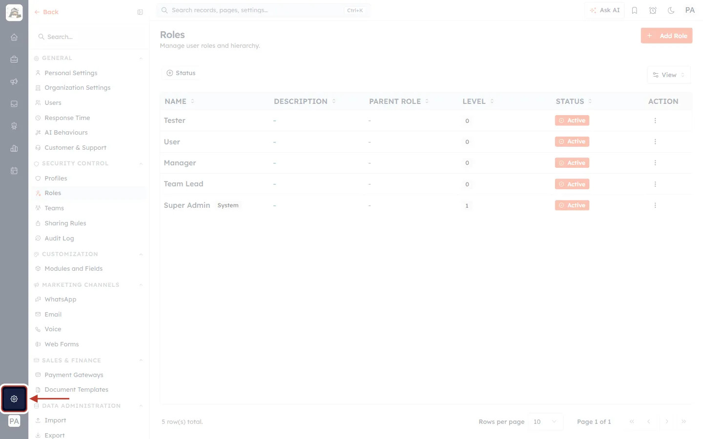Click the Add Role button
The width and height of the screenshot is (703, 439).
666,36
